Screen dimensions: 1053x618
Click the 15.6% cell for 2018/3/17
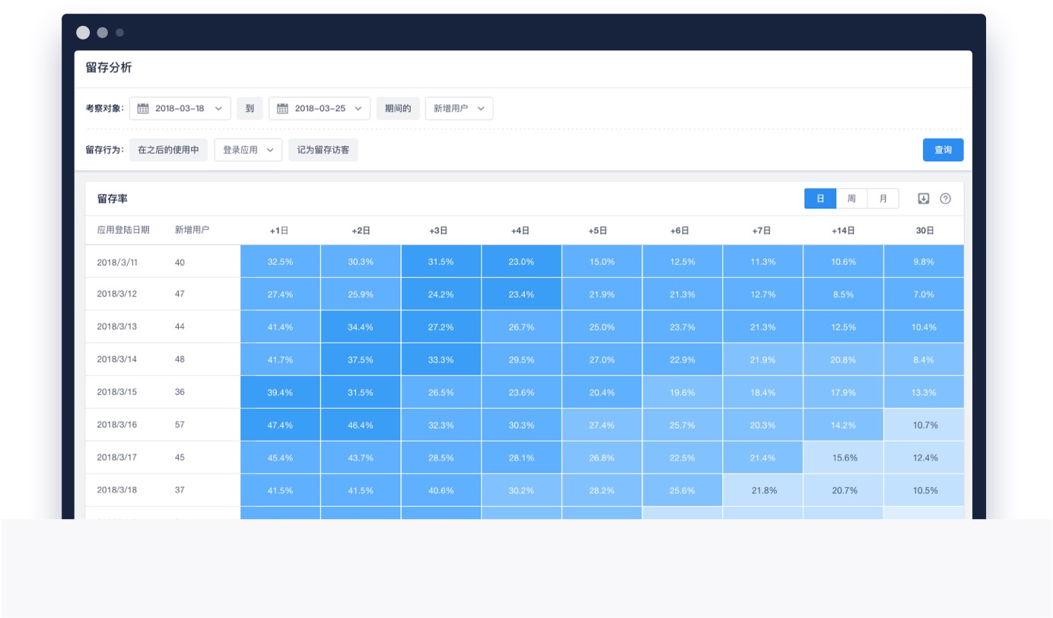(844, 457)
